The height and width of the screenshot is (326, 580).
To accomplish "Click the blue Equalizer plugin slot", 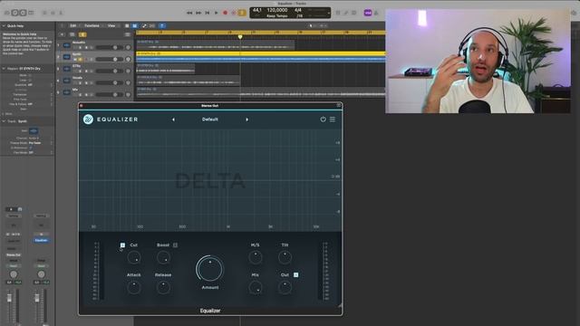I will (x=41, y=240).
